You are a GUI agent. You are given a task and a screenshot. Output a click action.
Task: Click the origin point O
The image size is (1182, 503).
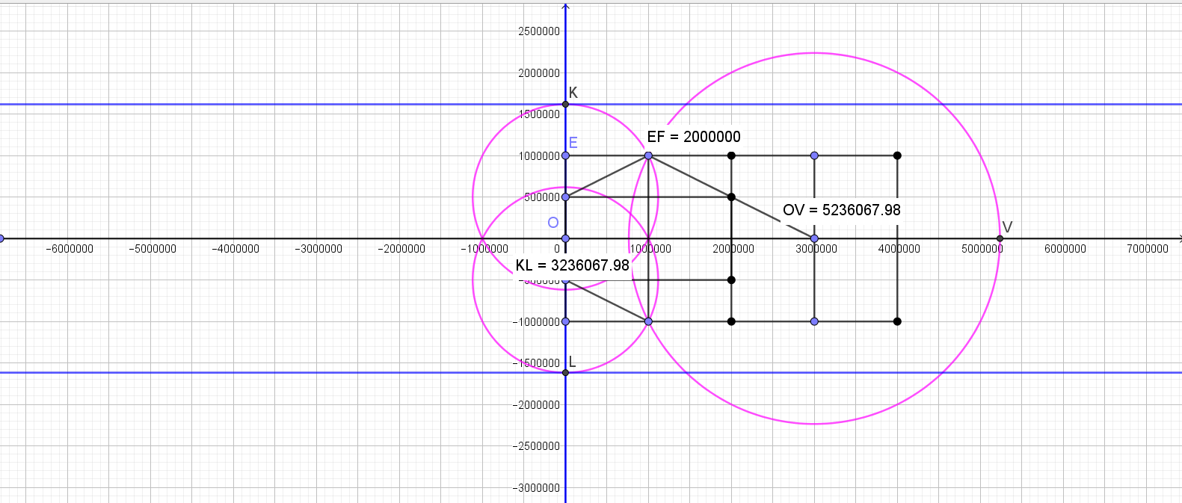click(x=565, y=238)
